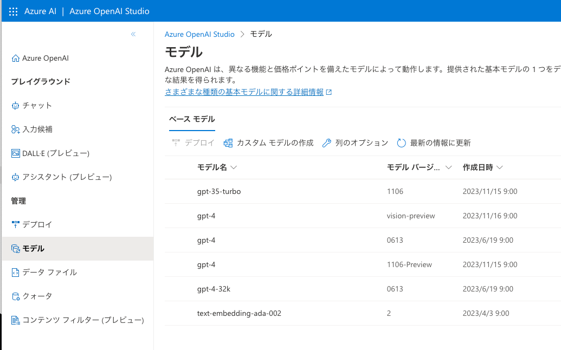Image resolution: width=561 pixels, height=350 pixels.
Task: Click the クォータ icon
Action: (x=15, y=296)
